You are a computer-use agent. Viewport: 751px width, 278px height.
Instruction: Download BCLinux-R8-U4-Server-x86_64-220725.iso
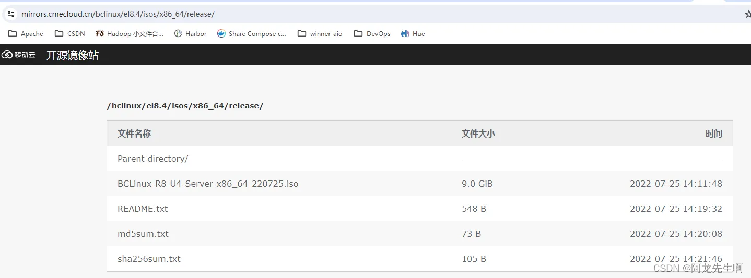click(x=208, y=184)
